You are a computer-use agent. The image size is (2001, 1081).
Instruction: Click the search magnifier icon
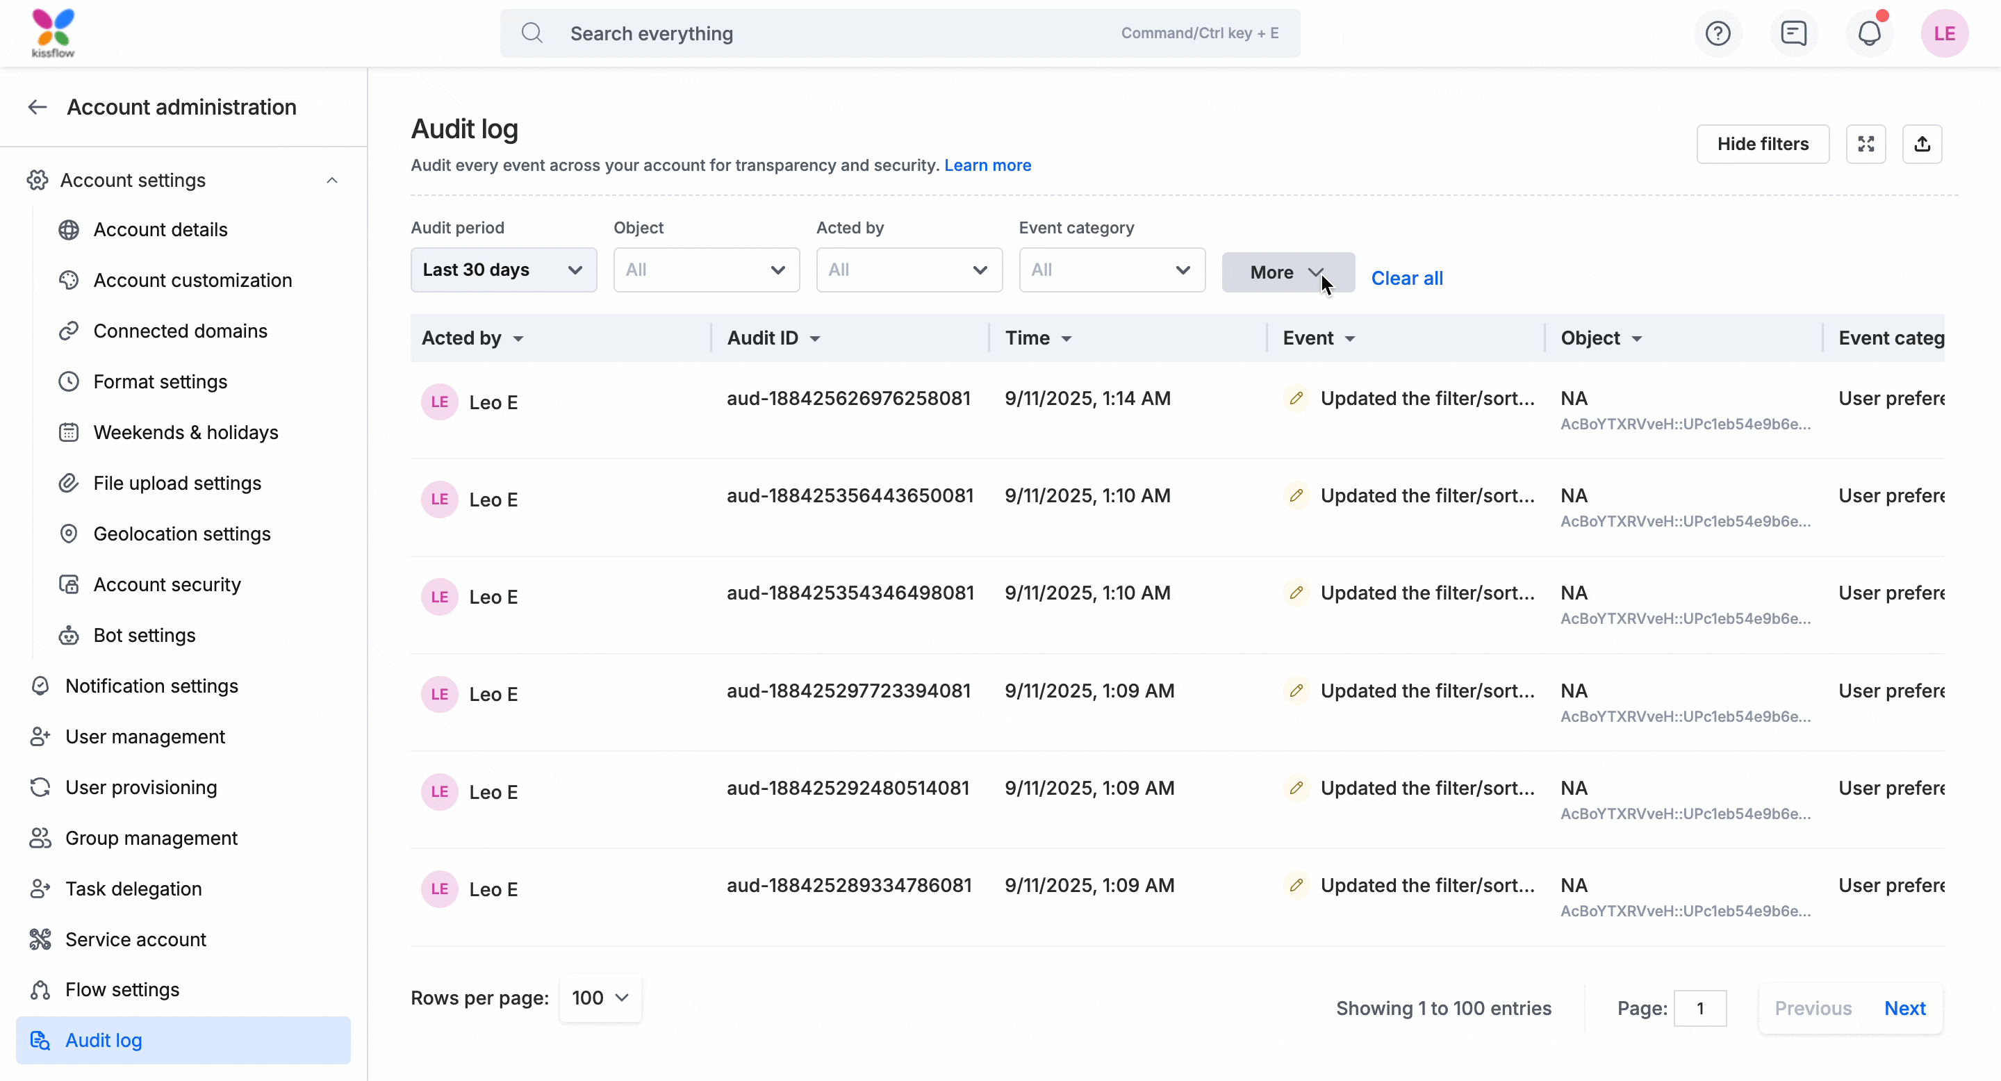pos(532,33)
